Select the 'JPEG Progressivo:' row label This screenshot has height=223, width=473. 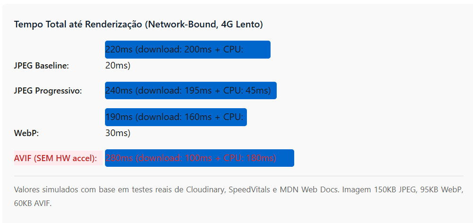click(x=48, y=91)
